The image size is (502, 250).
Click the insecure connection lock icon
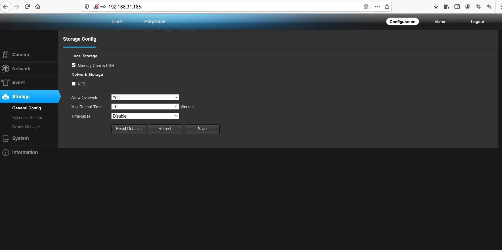(x=96, y=7)
